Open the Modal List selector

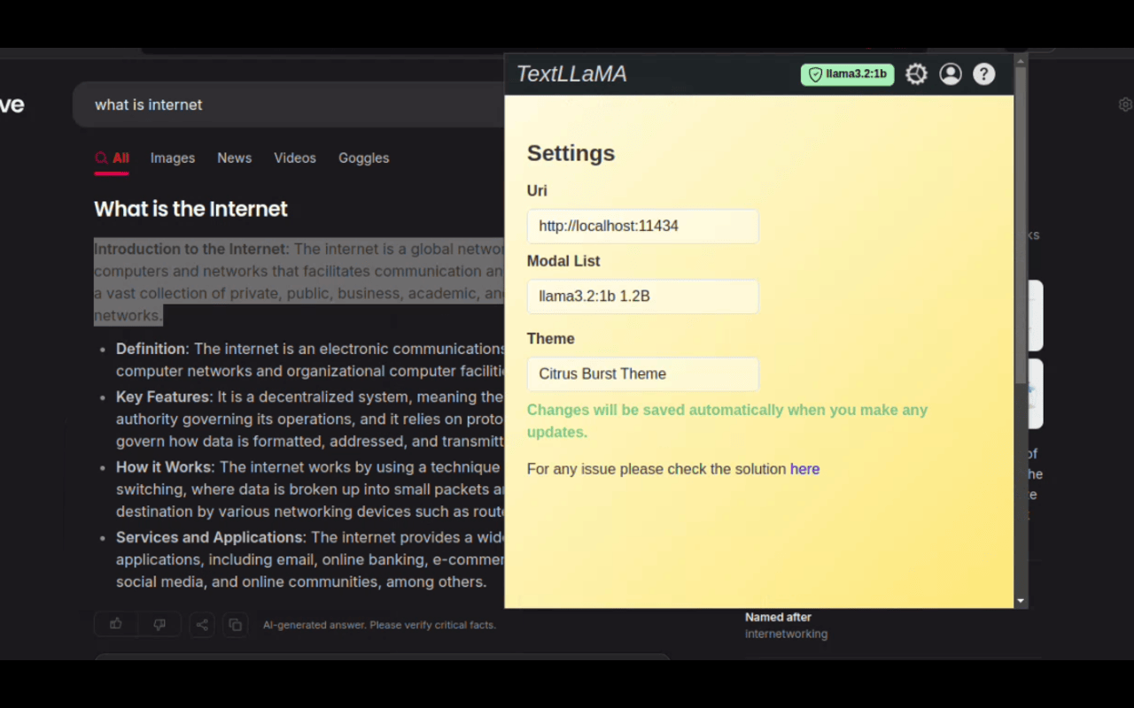pyautogui.click(x=642, y=296)
